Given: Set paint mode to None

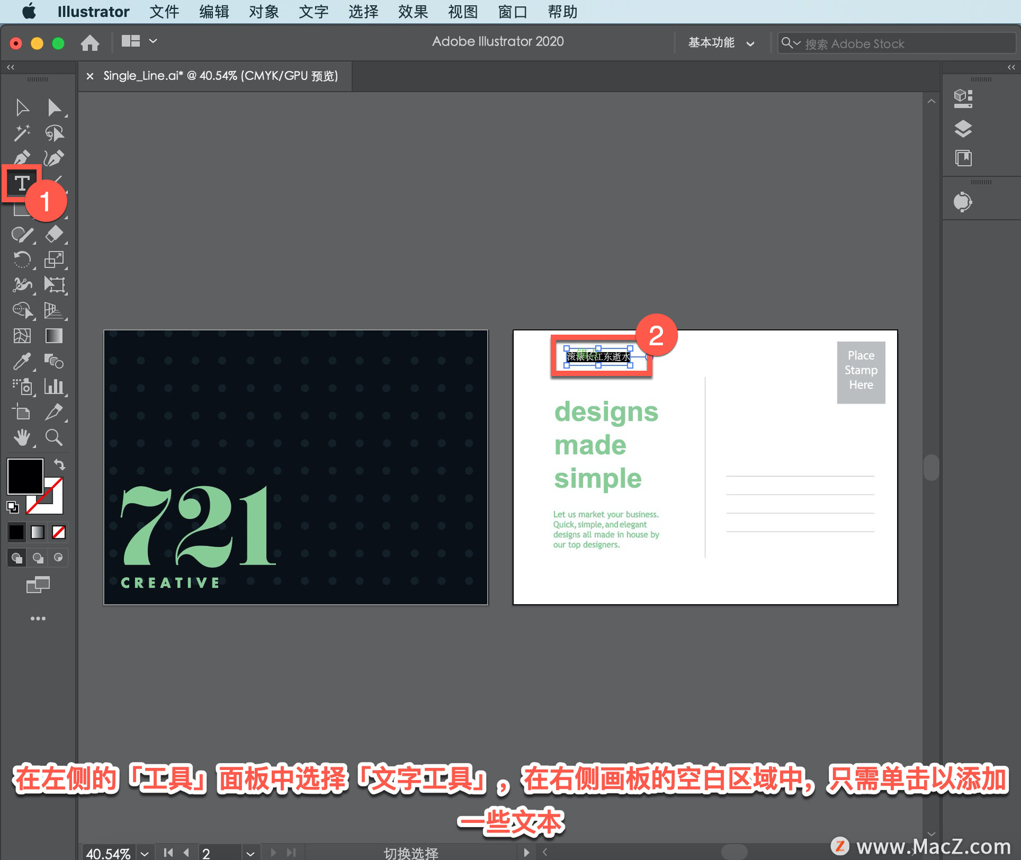Looking at the screenshot, I should click(x=58, y=532).
